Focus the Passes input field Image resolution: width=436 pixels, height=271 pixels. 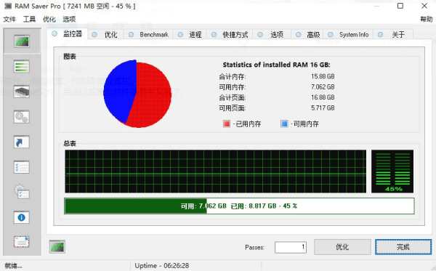[x=291, y=247]
